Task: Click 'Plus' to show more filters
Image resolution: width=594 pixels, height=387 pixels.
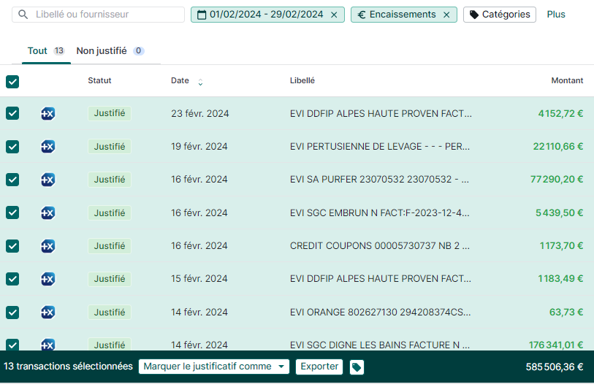Action: [x=556, y=15]
